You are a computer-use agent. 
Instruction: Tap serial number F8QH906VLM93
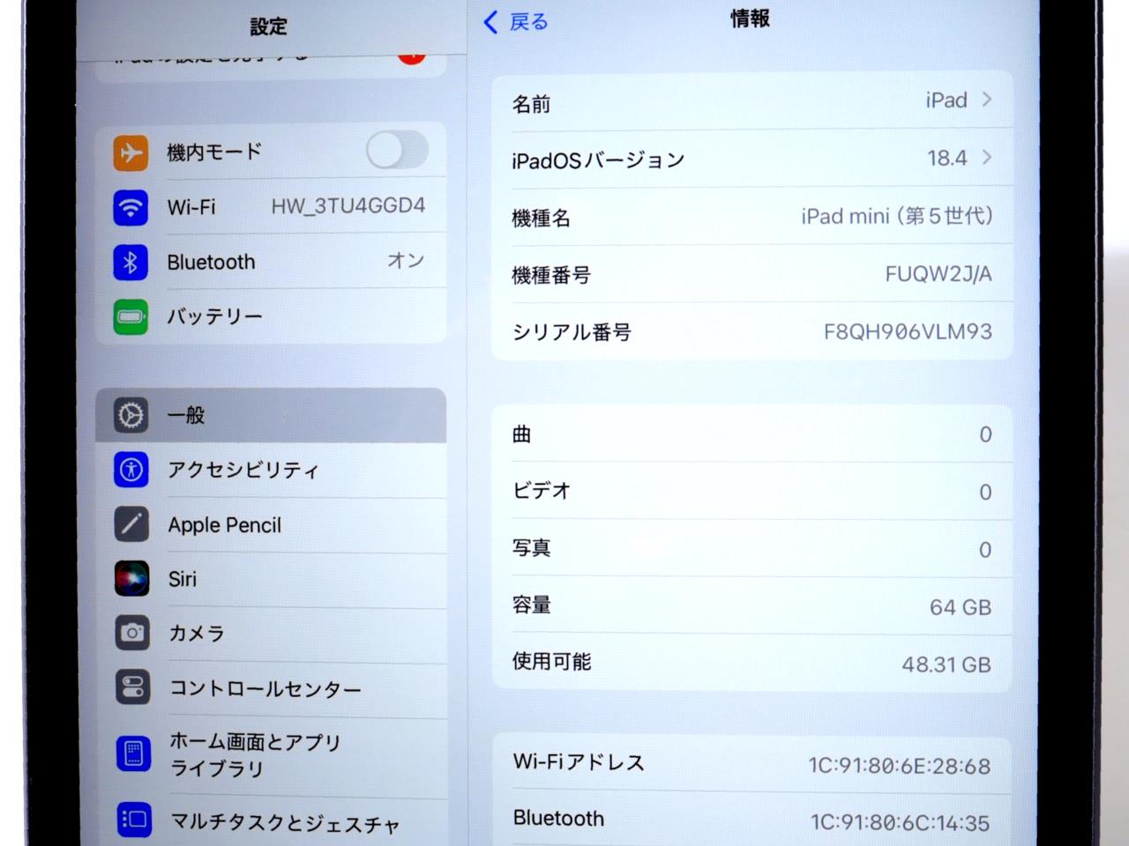point(908,332)
